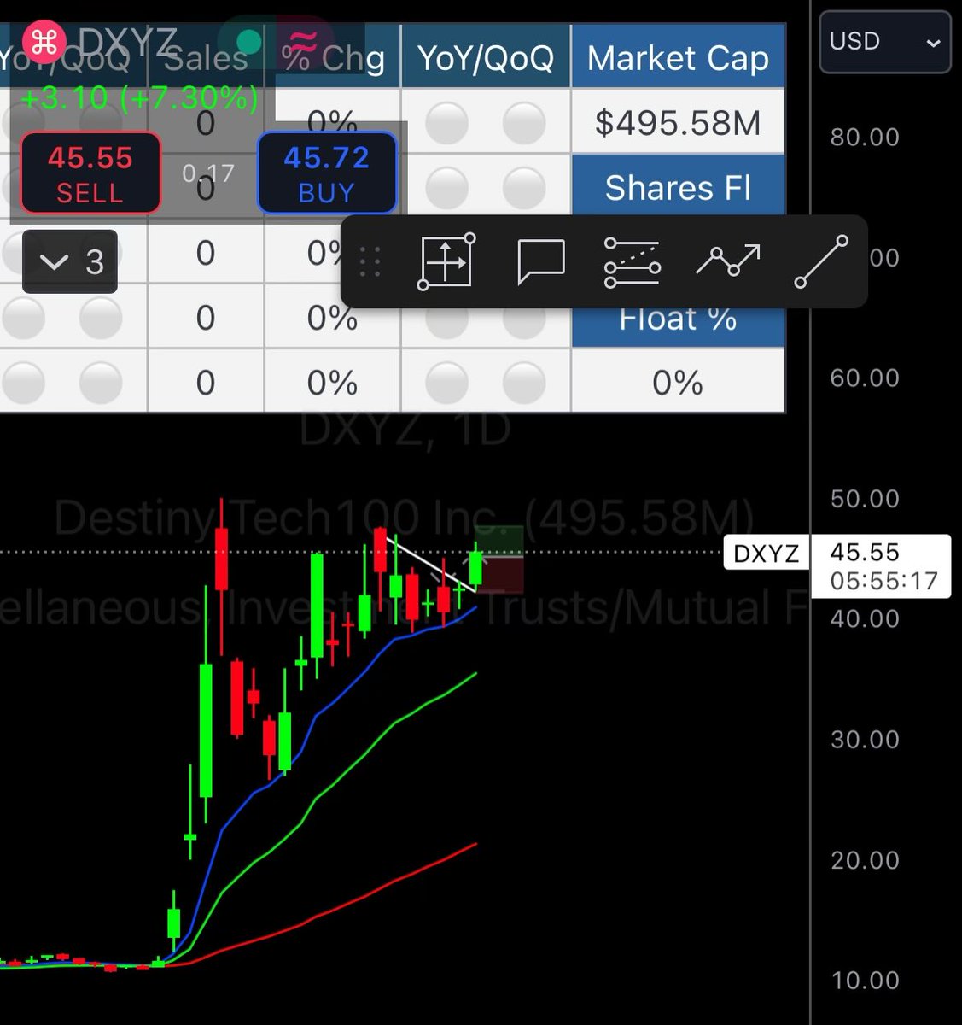Click the green market status dot
The image size is (962, 1025).
(x=248, y=41)
